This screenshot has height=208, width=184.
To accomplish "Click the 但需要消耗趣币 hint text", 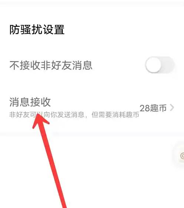I will coord(115,115).
